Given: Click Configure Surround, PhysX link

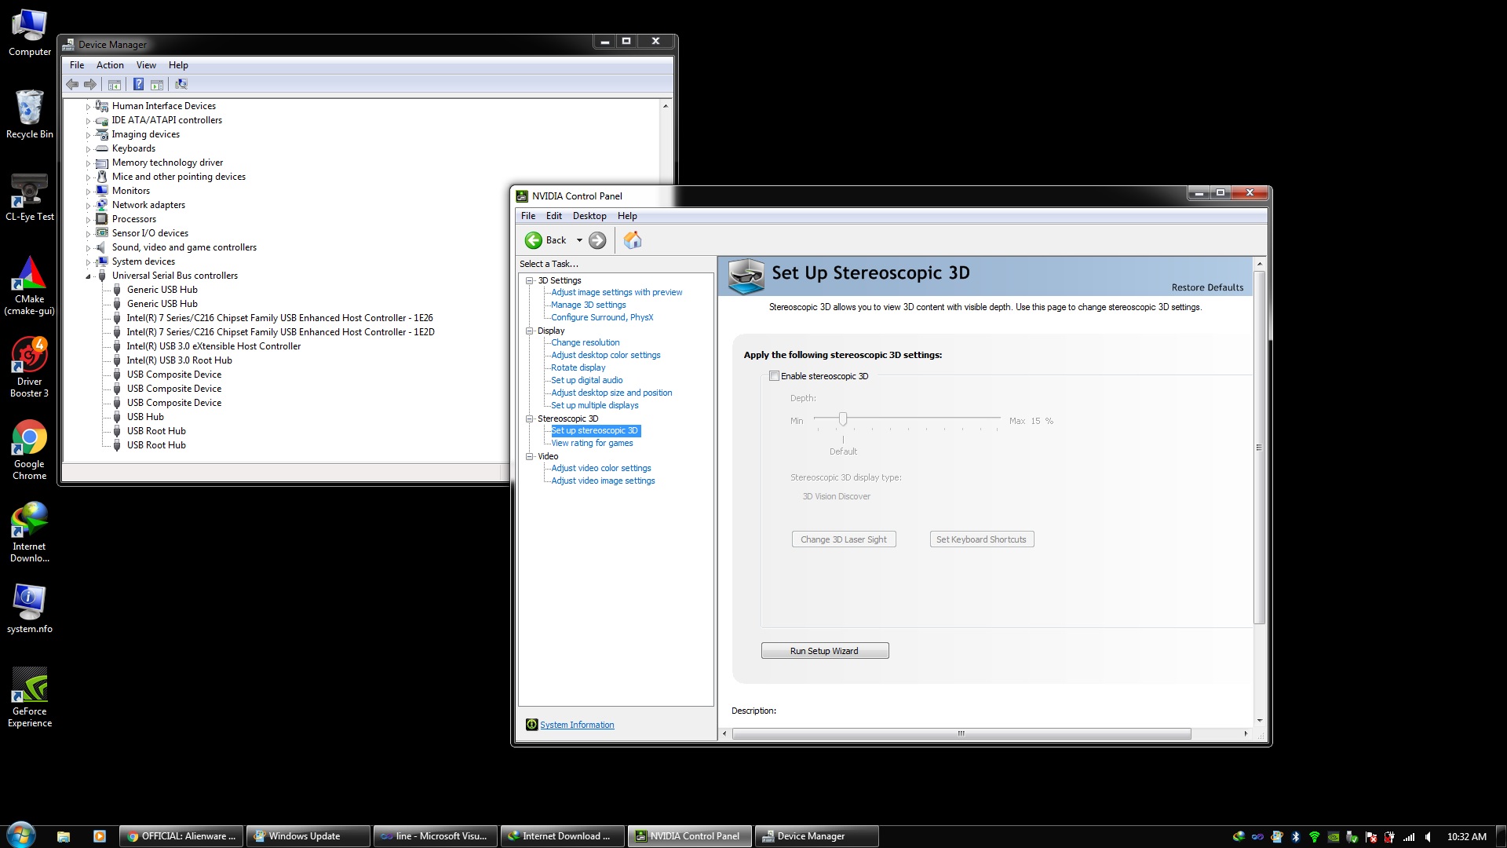Looking at the screenshot, I should click(x=602, y=317).
